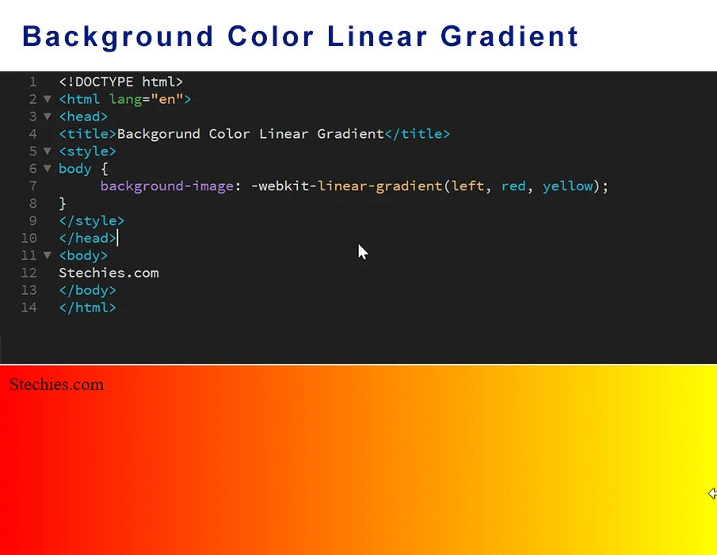This screenshot has width=717, height=555.
Task: Click the closing </head> tag on line 10
Action: tap(87, 239)
